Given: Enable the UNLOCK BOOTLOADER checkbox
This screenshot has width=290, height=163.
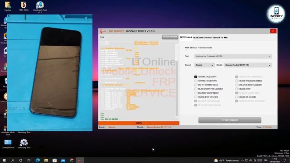Looking at the screenshot, I should [237, 85].
